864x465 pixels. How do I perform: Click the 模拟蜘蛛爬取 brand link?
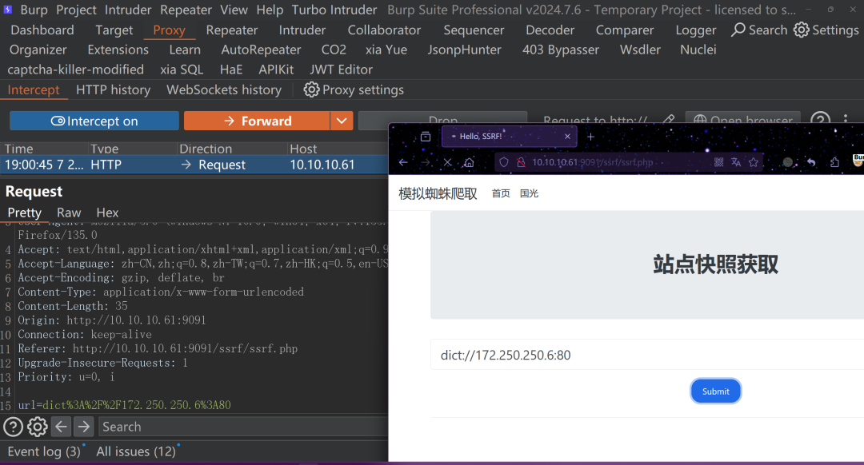(438, 193)
